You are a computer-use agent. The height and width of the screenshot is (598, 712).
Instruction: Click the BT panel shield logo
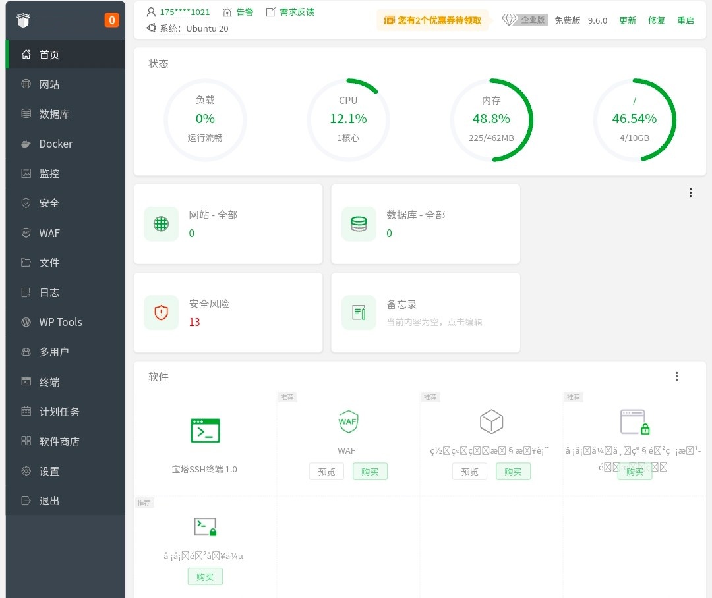click(x=24, y=20)
